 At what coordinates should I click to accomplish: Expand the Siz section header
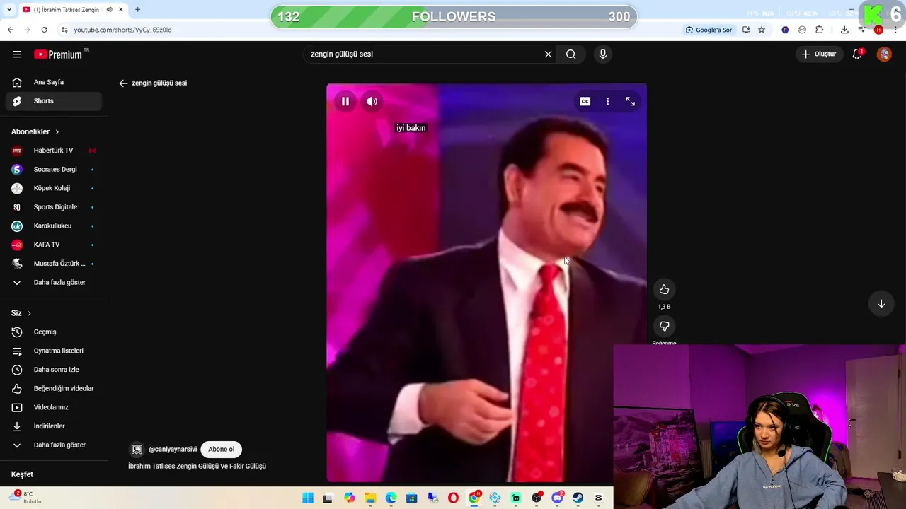click(x=21, y=313)
